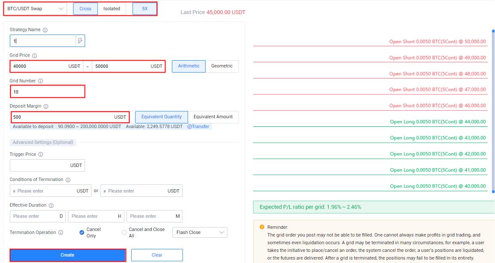Click the info icon beside Deposit Margin
495x263 pixels.
tap(46, 107)
